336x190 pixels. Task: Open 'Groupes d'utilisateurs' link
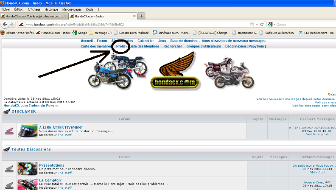click(x=204, y=46)
